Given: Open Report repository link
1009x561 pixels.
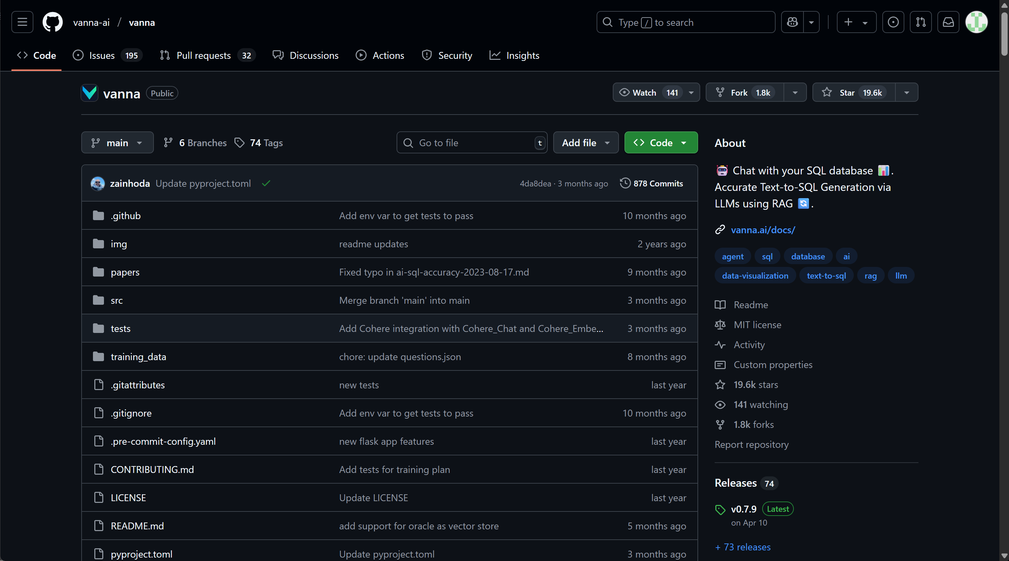Looking at the screenshot, I should (x=751, y=445).
